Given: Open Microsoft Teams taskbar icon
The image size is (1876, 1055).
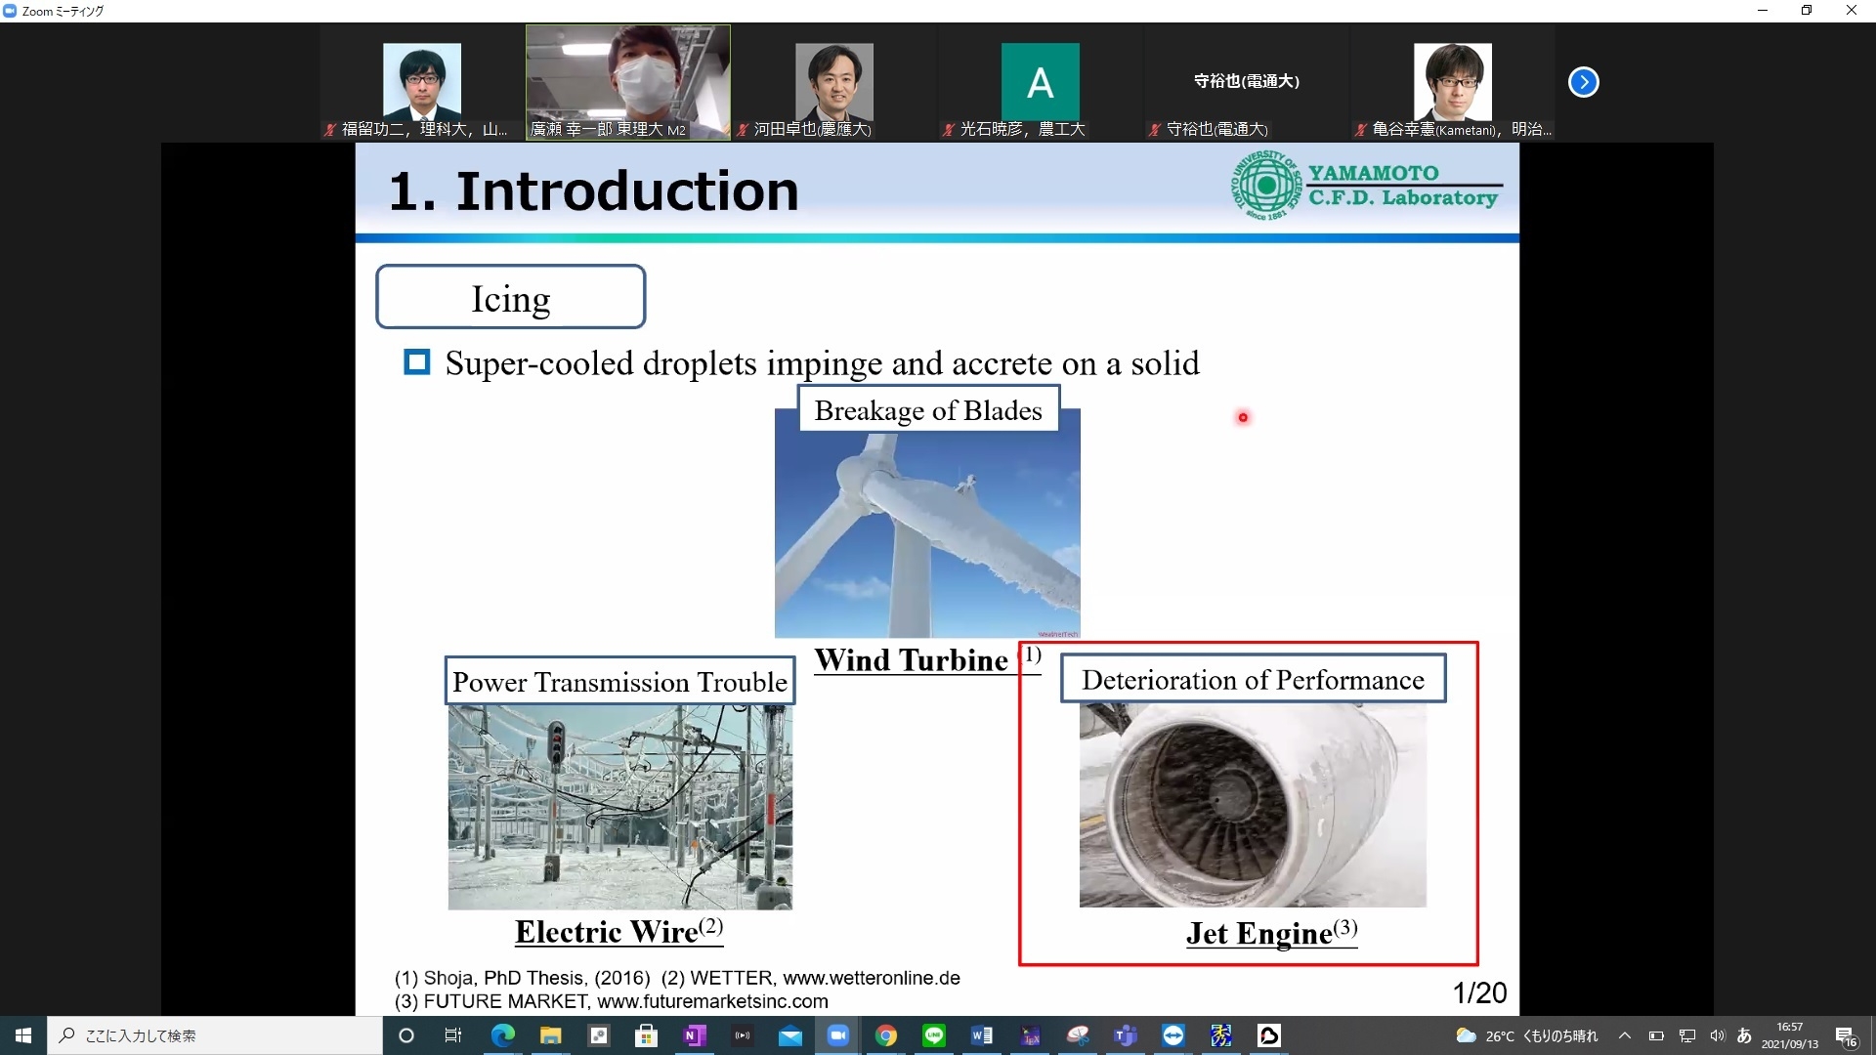Looking at the screenshot, I should [1126, 1035].
